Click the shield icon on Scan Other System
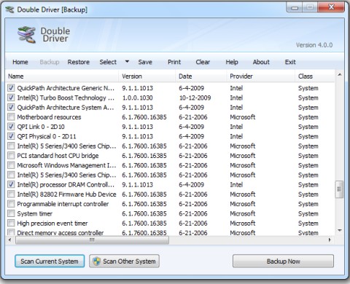The height and width of the screenshot is (284, 350). [97, 261]
